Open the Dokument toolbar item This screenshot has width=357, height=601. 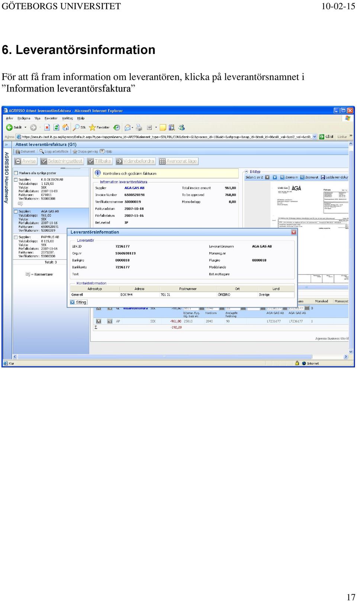coord(25,151)
